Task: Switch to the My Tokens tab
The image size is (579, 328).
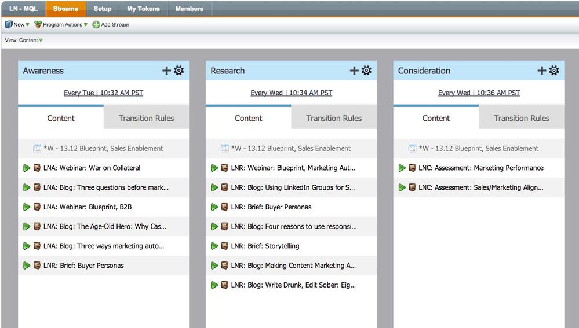Action: [x=143, y=9]
